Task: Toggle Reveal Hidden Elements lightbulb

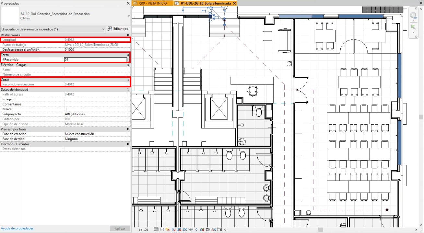Action: (196, 229)
